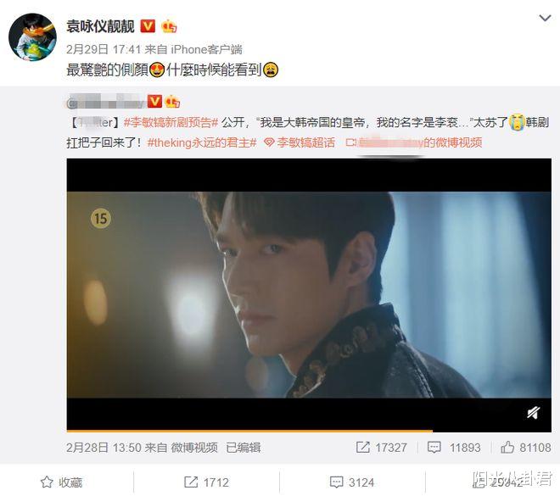This screenshot has width=560, height=496.
Task: Open comments via the 3124 button
Action: [x=352, y=482]
